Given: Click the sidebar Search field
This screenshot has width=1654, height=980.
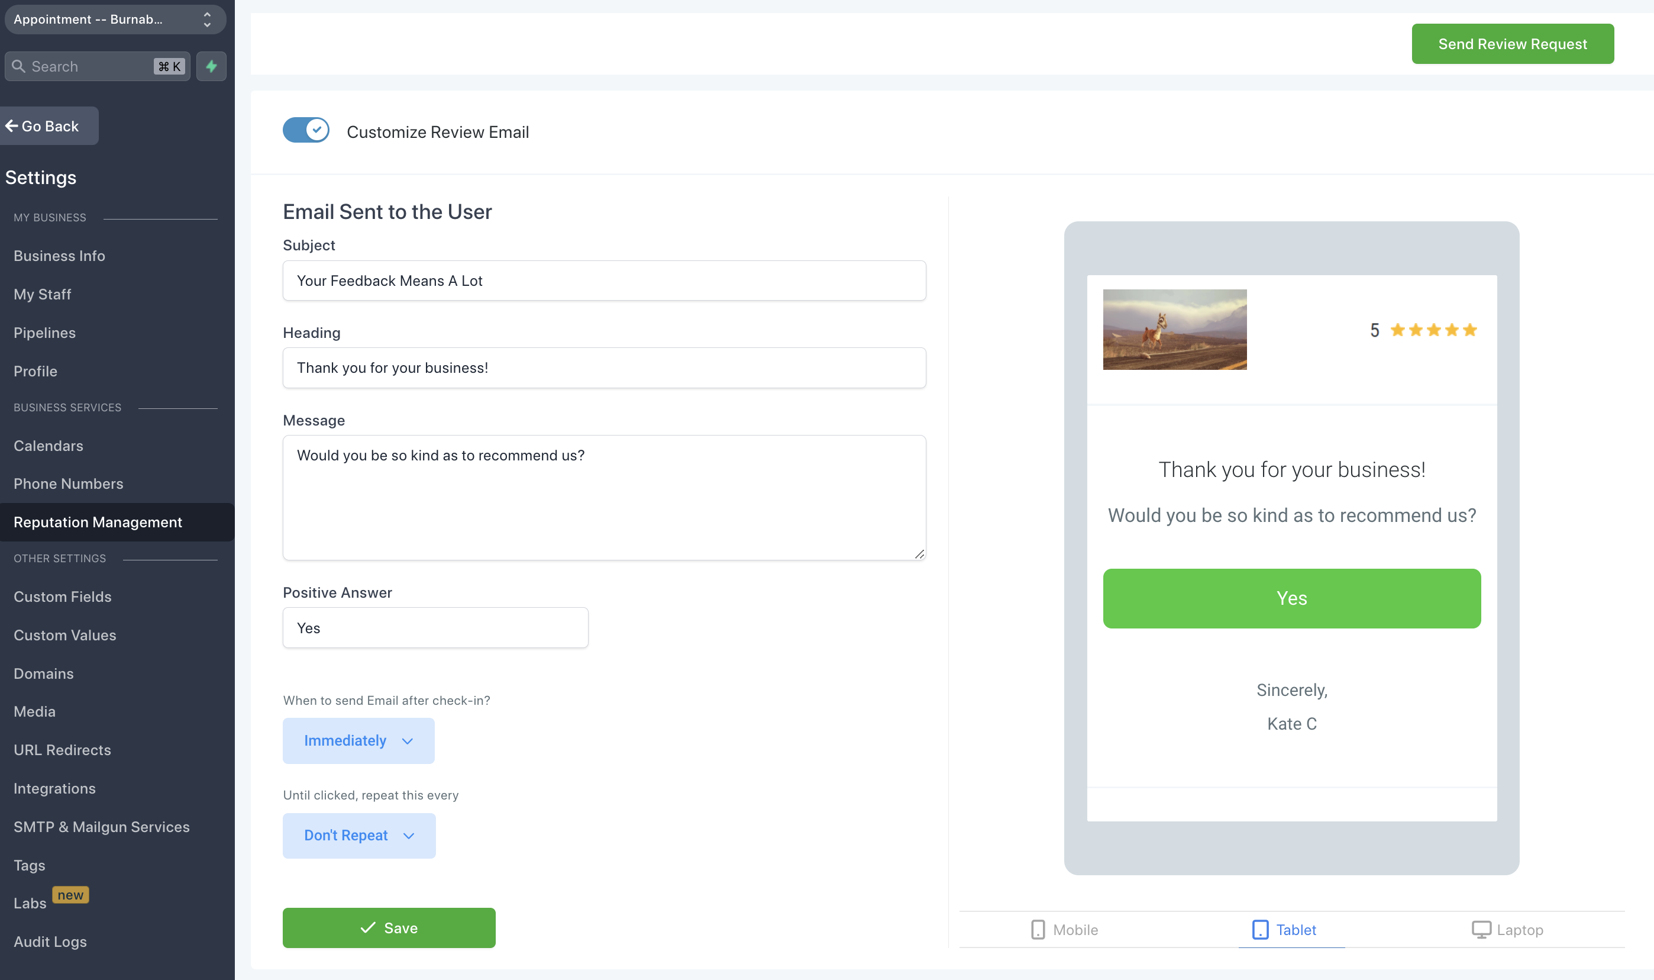Looking at the screenshot, I should (x=98, y=66).
